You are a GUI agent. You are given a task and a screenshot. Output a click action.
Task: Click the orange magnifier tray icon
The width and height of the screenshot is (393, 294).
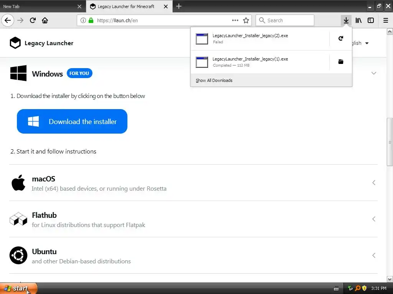point(358,288)
